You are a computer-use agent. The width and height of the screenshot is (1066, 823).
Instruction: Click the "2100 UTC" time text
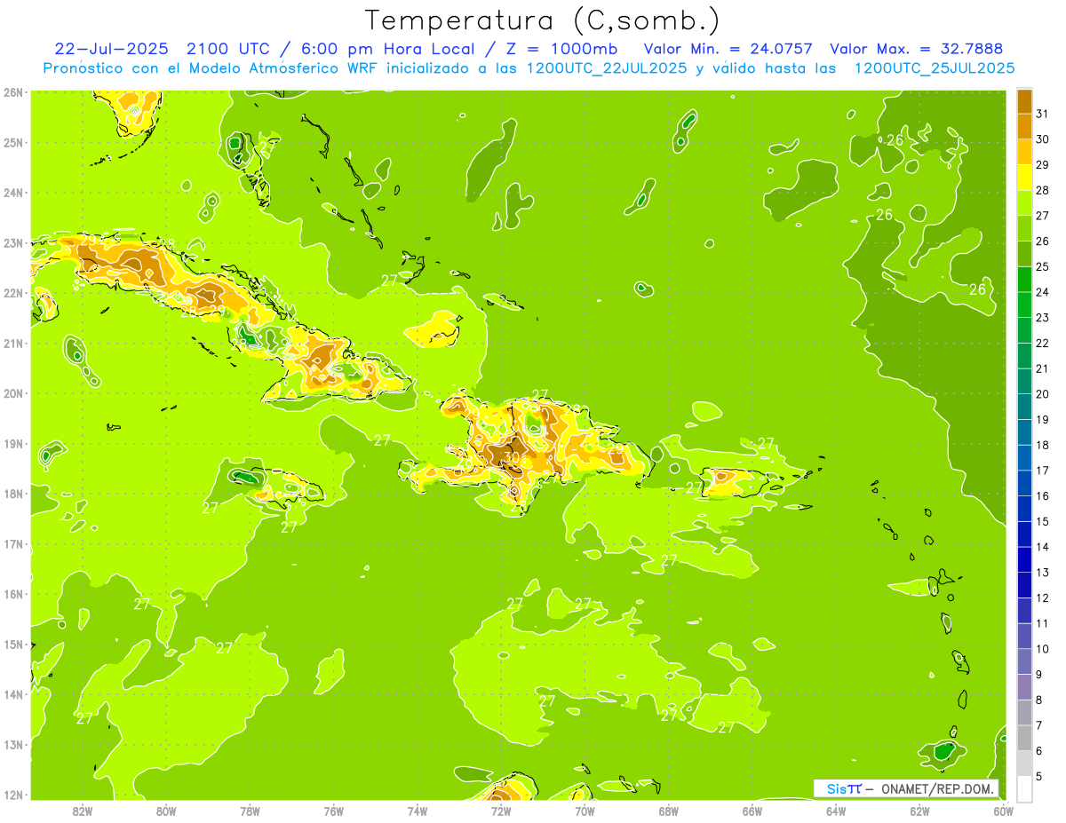(229, 49)
